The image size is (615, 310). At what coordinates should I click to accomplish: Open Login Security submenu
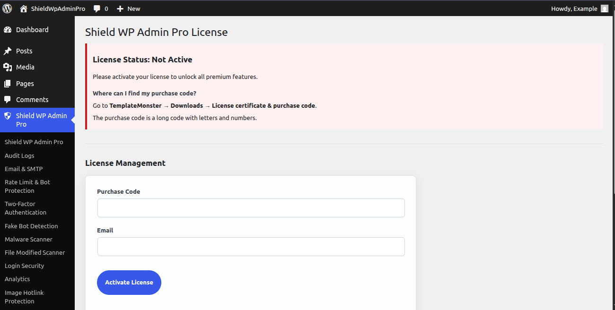tap(25, 266)
